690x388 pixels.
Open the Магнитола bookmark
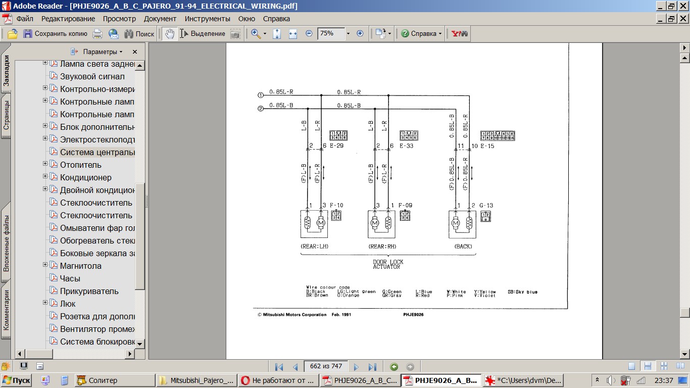[80, 266]
